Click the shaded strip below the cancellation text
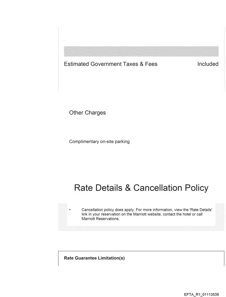This screenshot has height=297, width=226. pos(141,228)
